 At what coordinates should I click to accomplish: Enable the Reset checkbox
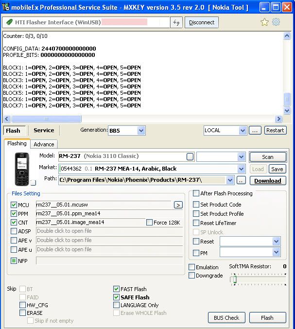point(196,242)
